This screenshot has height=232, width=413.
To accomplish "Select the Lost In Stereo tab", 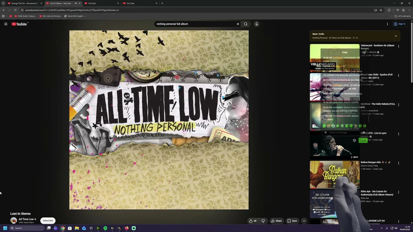I will pyautogui.click(x=63, y=3).
